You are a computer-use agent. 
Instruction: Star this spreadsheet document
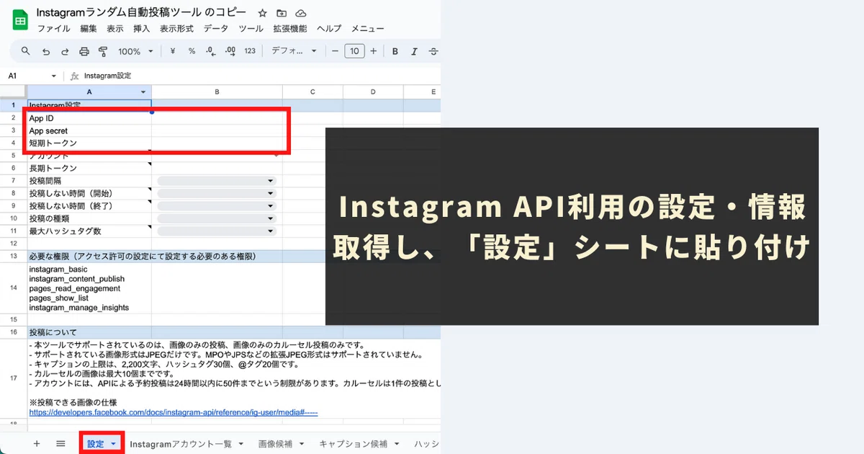click(263, 13)
